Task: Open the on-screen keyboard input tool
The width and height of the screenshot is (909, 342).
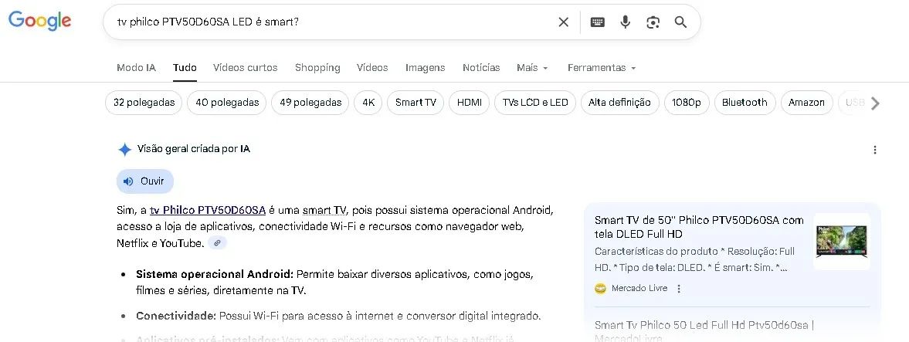Action: (x=597, y=22)
